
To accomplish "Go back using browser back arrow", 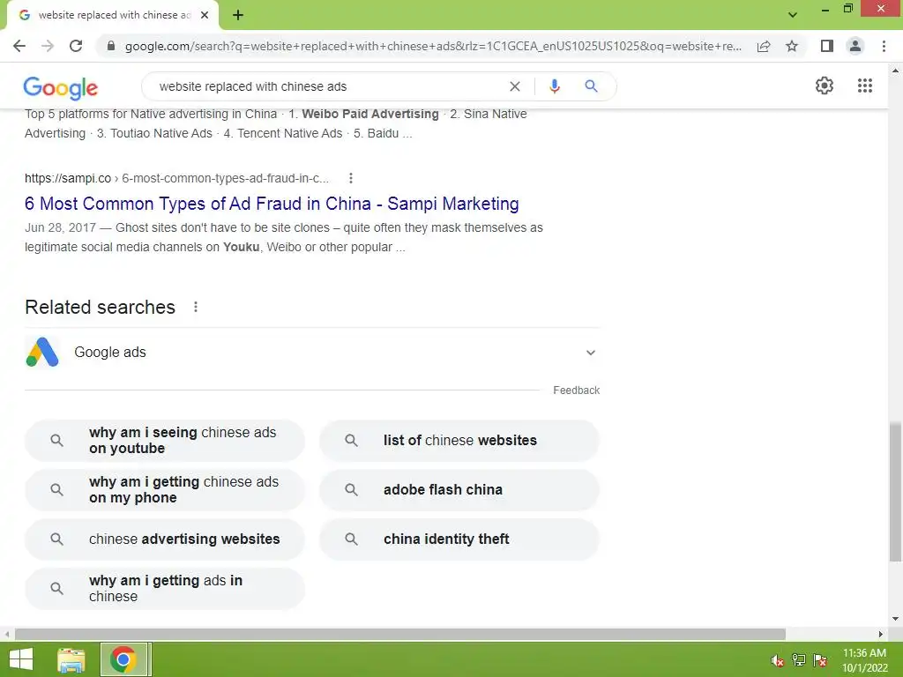I will point(19,46).
